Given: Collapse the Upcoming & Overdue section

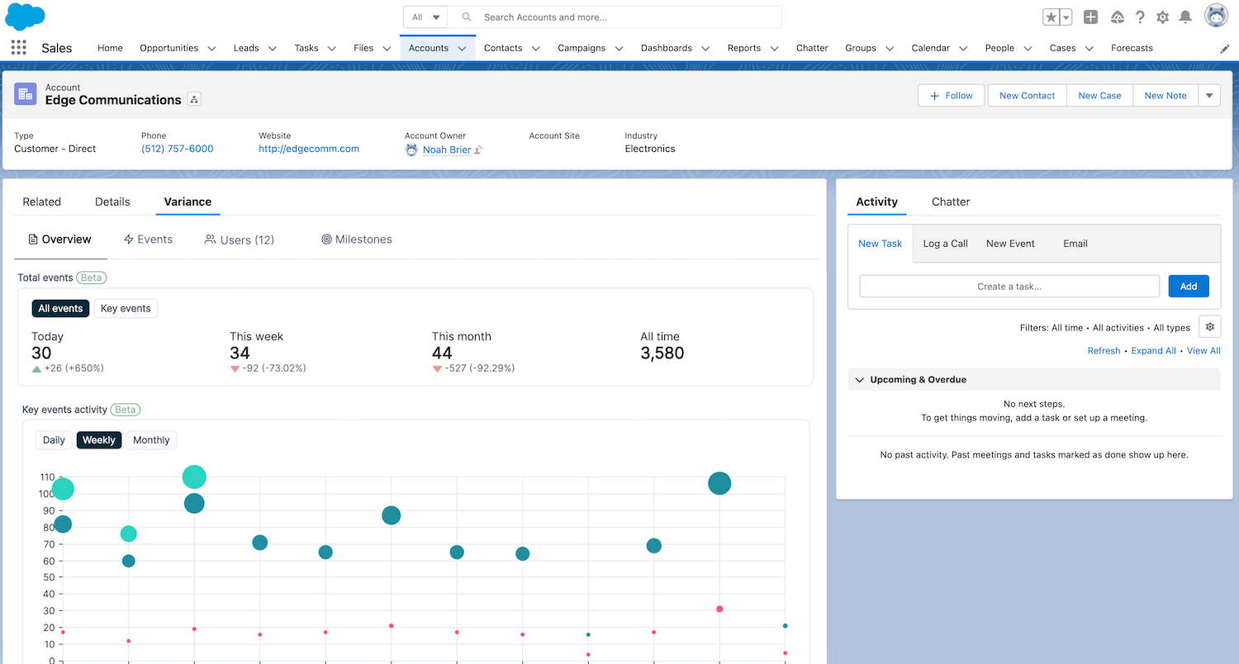Looking at the screenshot, I should 860,380.
